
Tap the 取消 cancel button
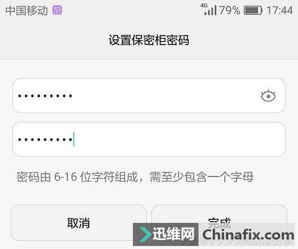pyautogui.click(x=79, y=223)
